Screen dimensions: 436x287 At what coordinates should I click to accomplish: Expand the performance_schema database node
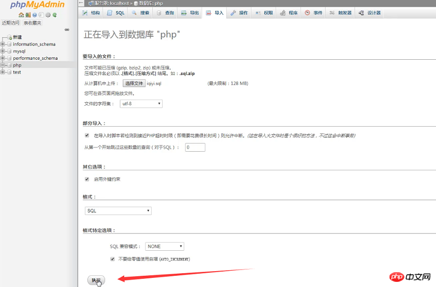[3, 58]
